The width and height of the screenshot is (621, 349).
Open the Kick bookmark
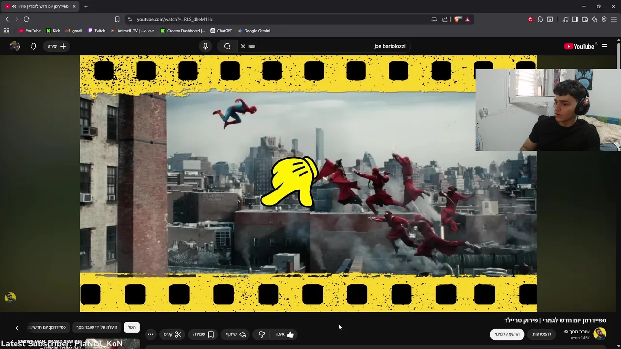coord(53,31)
